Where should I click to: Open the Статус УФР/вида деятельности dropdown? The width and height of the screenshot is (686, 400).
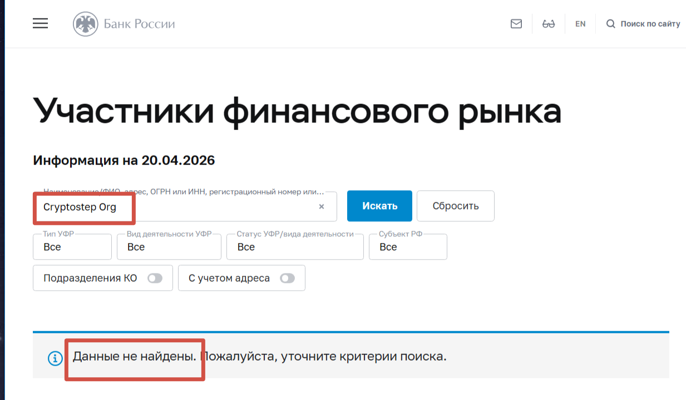click(295, 247)
